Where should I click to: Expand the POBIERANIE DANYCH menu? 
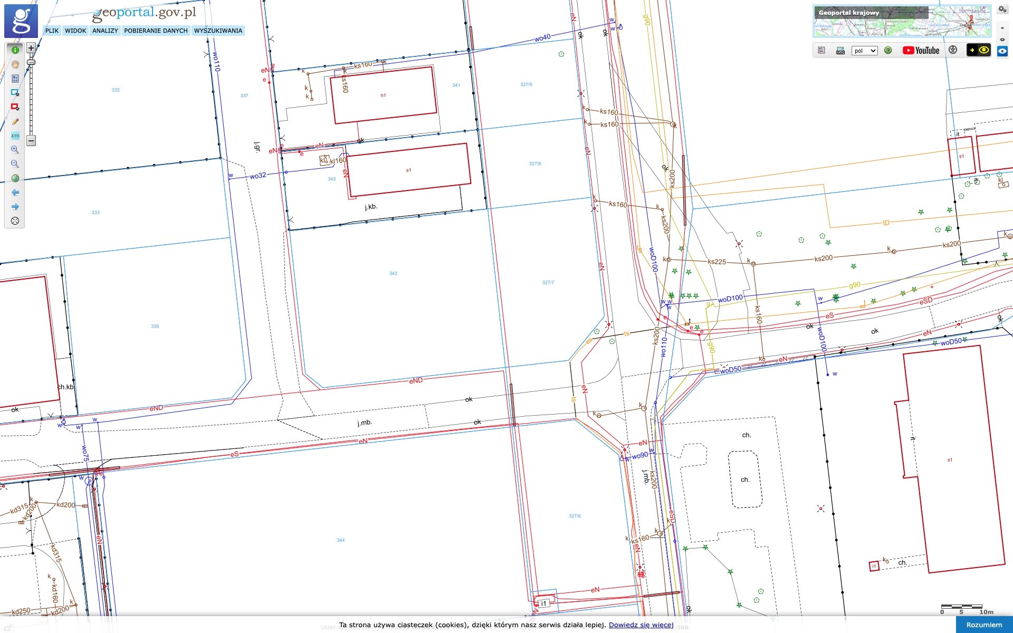pyautogui.click(x=156, y=31)
